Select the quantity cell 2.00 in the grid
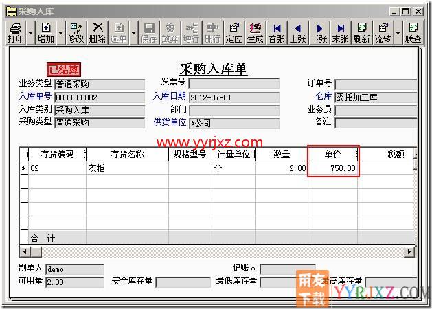 click(282, 168)
